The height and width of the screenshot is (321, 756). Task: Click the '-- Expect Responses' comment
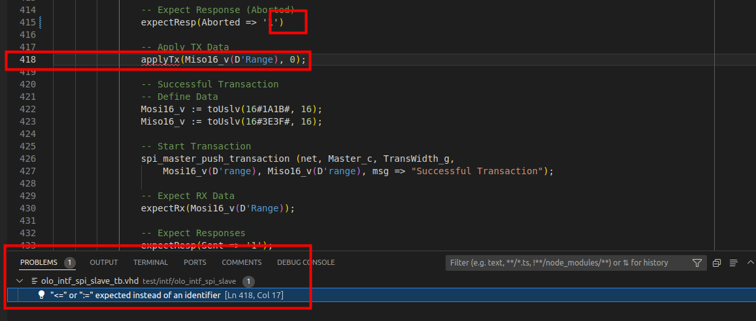[193, 234]
